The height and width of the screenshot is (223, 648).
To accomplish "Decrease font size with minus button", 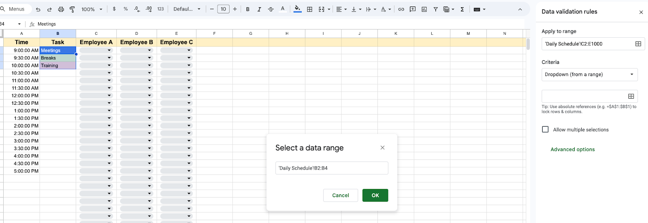I will [x=212, y=9].
